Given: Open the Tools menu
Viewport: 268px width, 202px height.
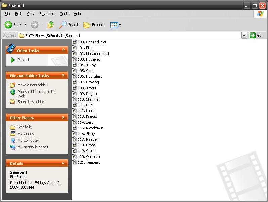Looking at the screenshot, I should pos(64,14).
